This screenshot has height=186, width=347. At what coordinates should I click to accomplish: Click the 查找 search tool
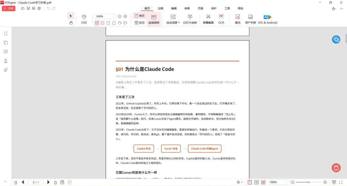(238, 19)
